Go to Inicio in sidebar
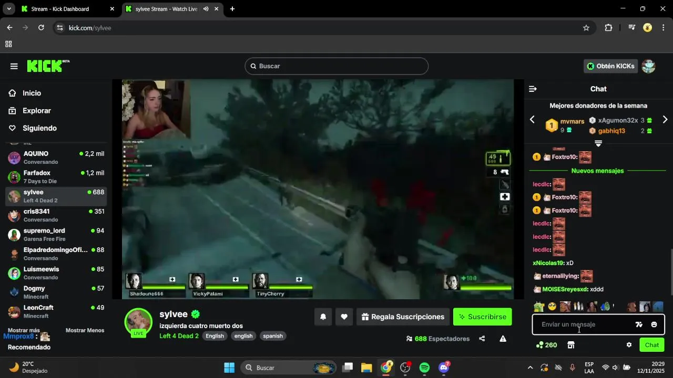Viewport: 673px width, 378px height. click(x=32, y=93)
